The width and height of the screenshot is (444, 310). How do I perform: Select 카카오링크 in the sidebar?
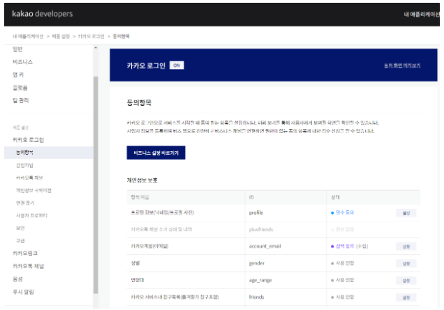25,253
